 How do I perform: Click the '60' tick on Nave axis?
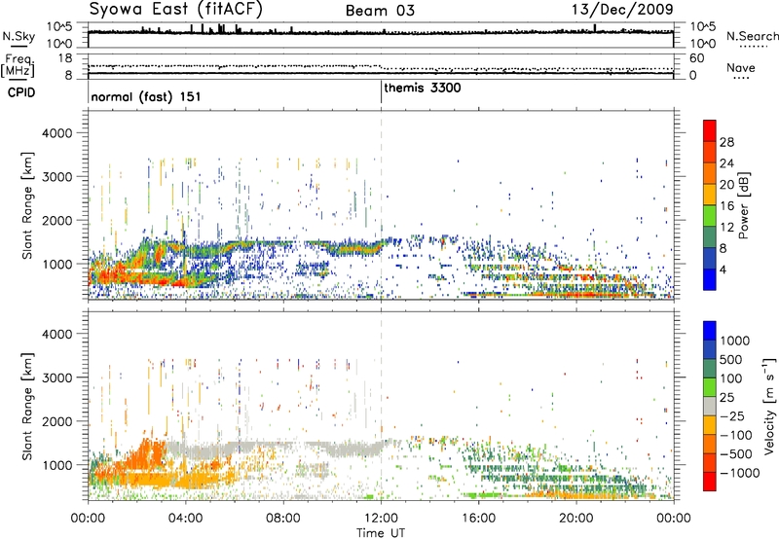tap(696, 58)
